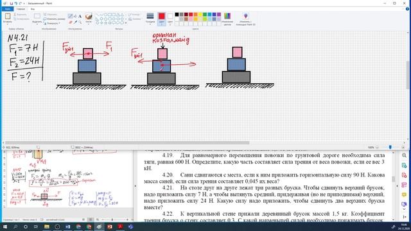
Task: Pick the yellow swatch in the top palette row
Action: point(200,14)
